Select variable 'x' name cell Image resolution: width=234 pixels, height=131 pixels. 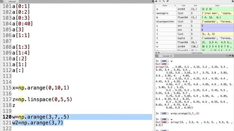coord(166,47)
